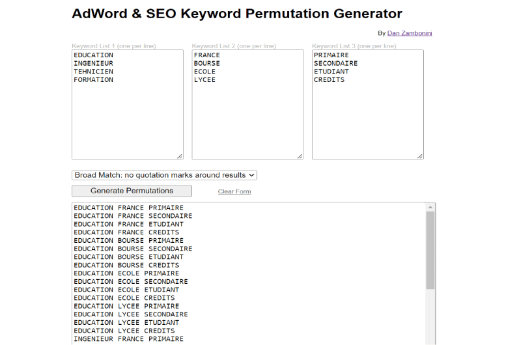This screenshot has width=521, height=345.
Task: Click inside the Keyword List 1 textarea
Action: [x=128, y=105]
